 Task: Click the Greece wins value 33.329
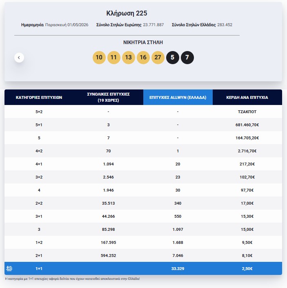pos(178,268)
